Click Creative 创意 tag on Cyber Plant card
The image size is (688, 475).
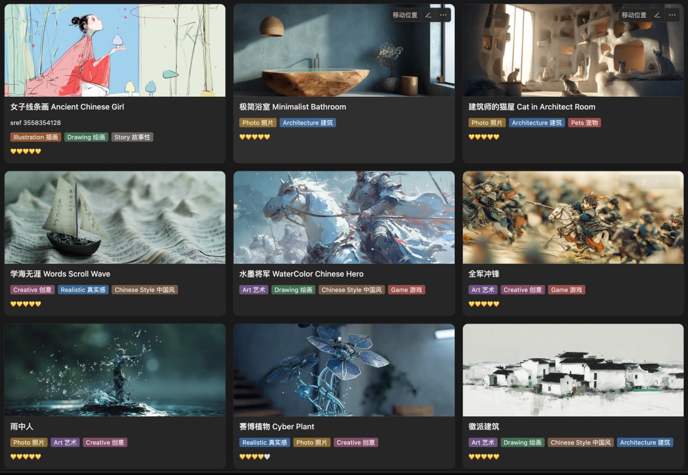(x=356, y=443)
